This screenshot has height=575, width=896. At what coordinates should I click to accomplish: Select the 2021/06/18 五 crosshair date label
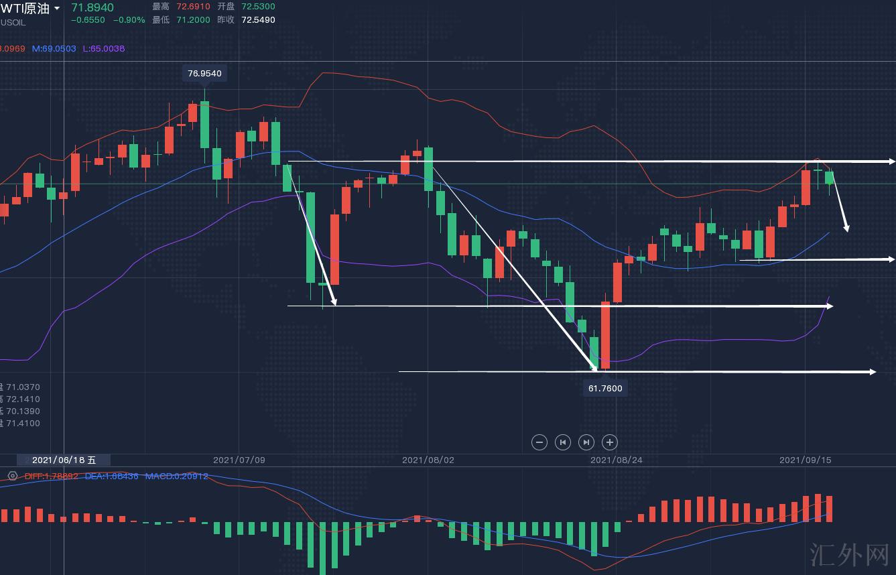click(x=64, y=460)
